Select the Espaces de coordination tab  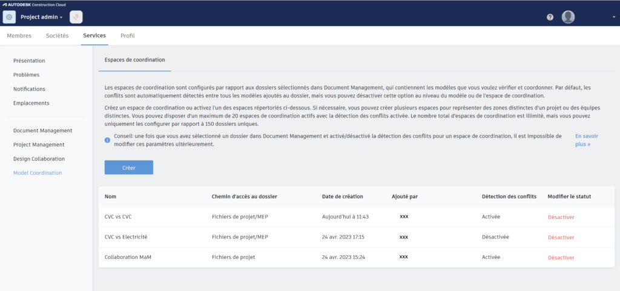[x=134, y=60]
